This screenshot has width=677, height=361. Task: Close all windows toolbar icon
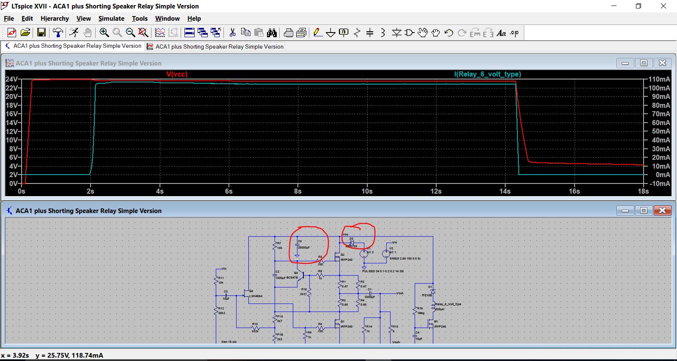click(x=216, y=33)
